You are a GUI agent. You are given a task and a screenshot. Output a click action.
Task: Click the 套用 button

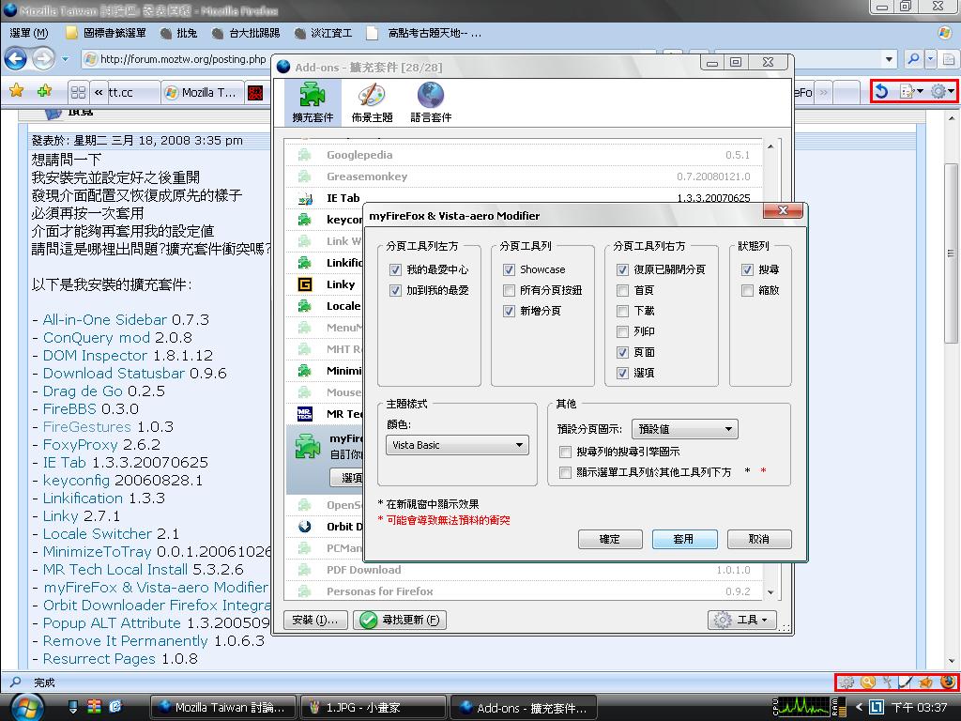(684, 540)
